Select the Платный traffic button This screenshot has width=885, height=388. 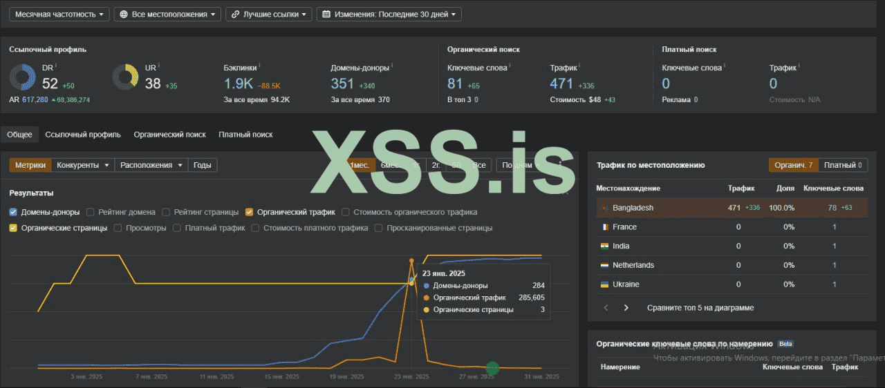coord(842,165)
